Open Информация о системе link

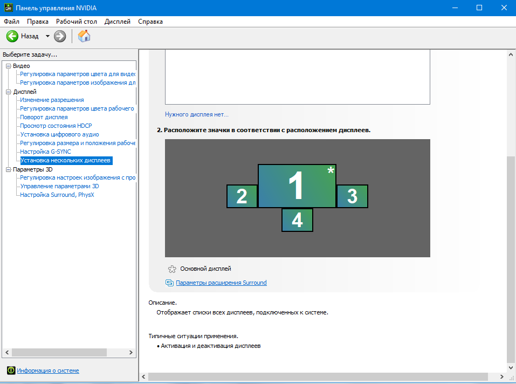(x=48, y=371)
